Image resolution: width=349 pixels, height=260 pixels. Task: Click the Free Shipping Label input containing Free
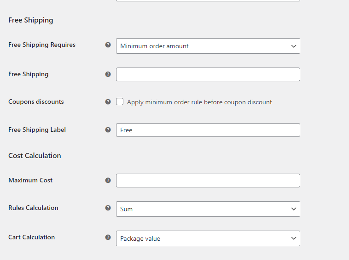tap(208, 130)
